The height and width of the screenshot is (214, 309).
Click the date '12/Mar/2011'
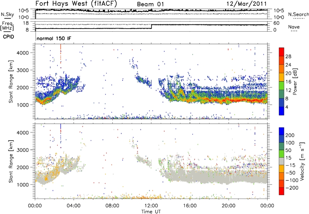[x=246, y=4]
